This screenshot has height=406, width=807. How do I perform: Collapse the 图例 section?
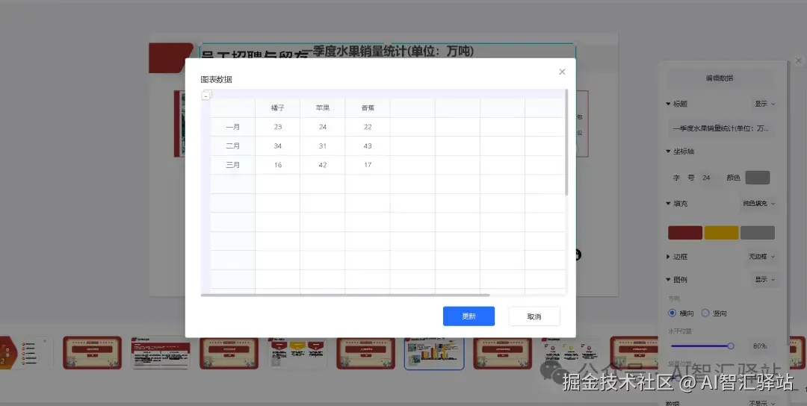click(x=669, y=280)
